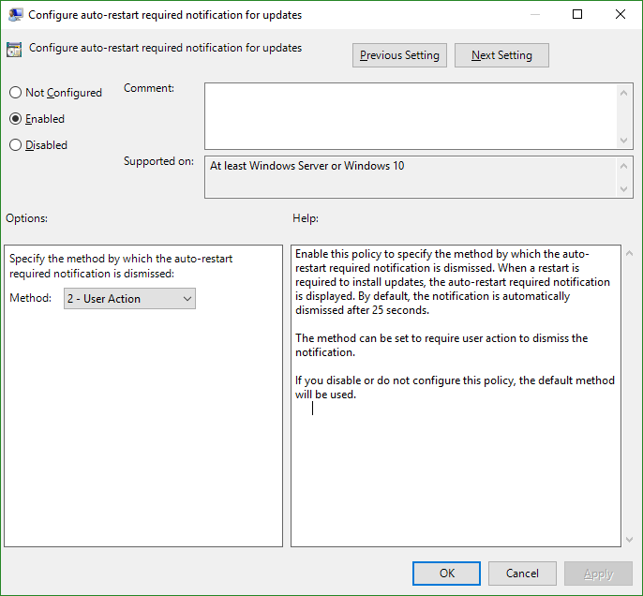The image size is (643, 596).
Task: Click the Comment box scroll-up arrow
Action: 623,93
